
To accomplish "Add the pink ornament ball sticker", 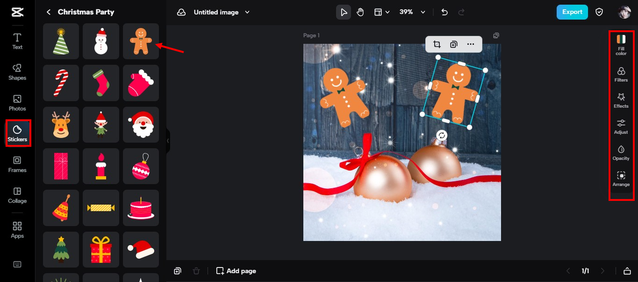I will coord(141,166).
